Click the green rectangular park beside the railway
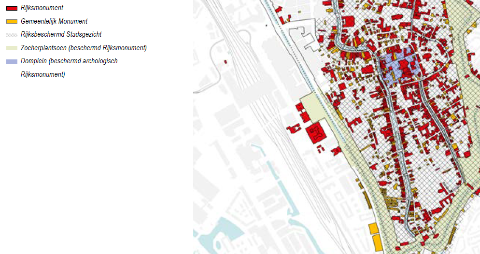The height and width of the screenshot is (254, 480). point(312,108)
